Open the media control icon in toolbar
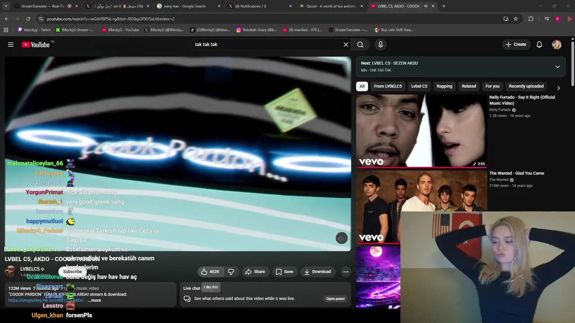This screenshot has height=323, width=575. (547, 19)
